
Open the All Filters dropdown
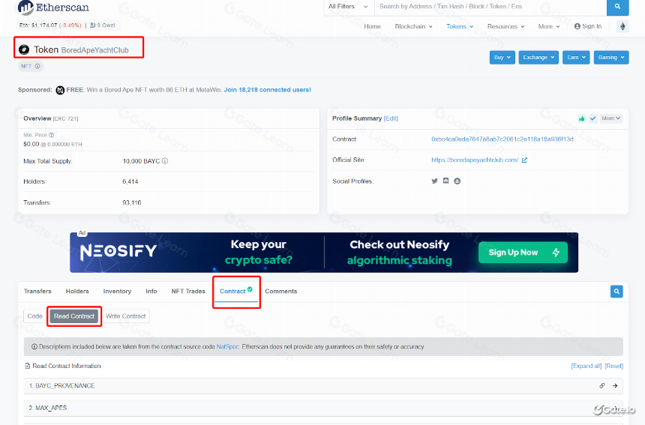click(348, 7)
